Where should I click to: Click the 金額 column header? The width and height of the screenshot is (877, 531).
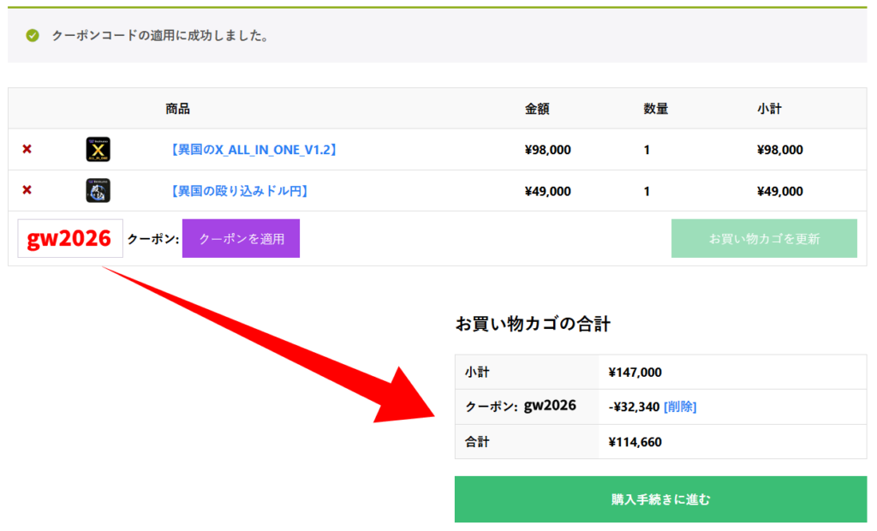(x=537, y=108)
